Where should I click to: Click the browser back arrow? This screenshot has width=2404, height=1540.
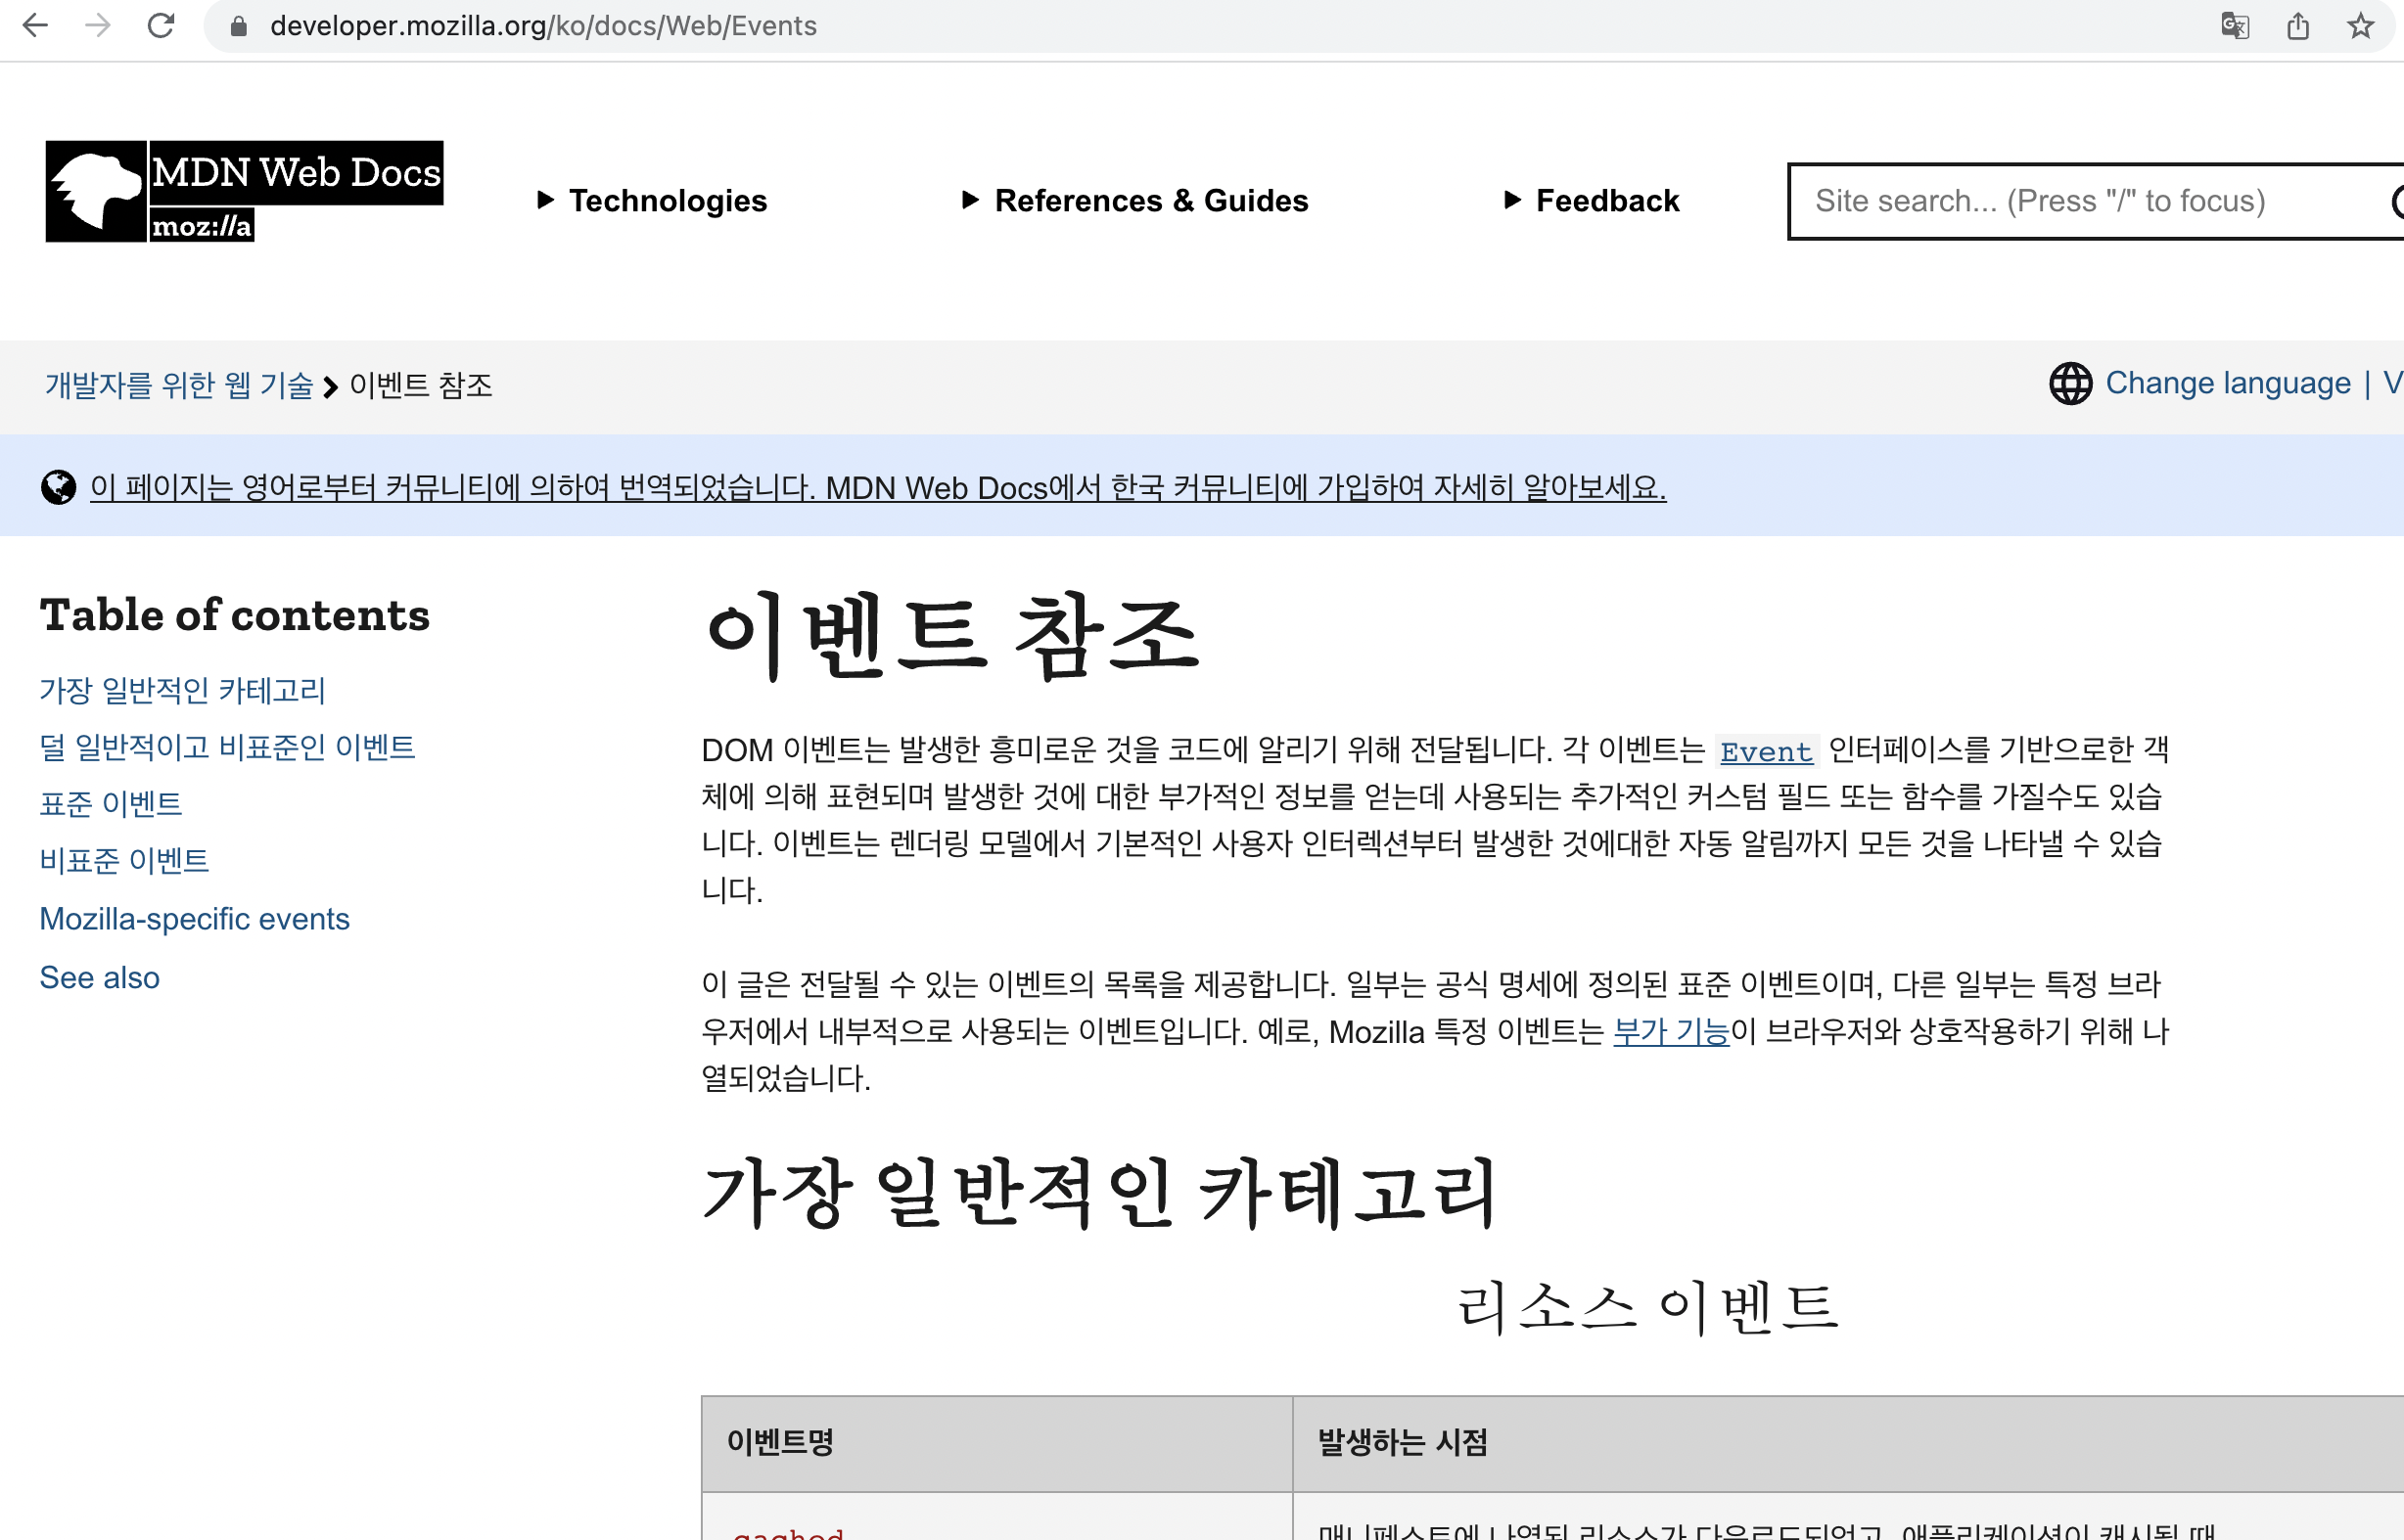pyautogui.click(x=35, y=26)
